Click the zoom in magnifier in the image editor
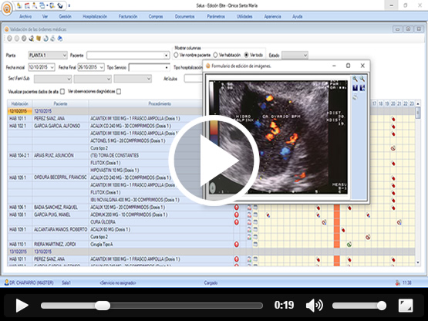 tap(355, 79)
